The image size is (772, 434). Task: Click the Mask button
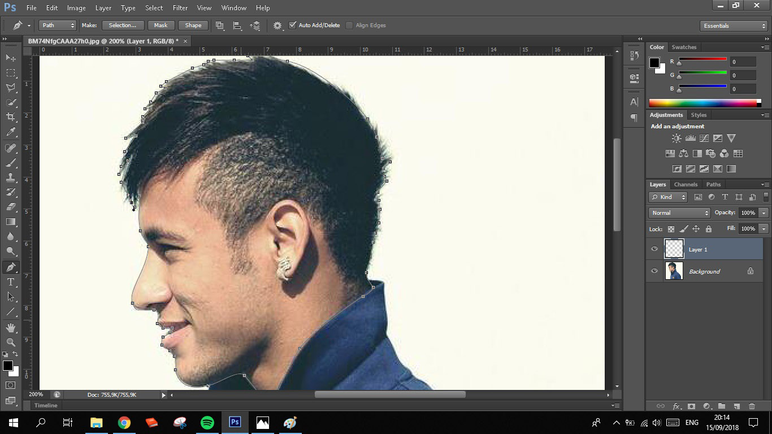(161, 25)
